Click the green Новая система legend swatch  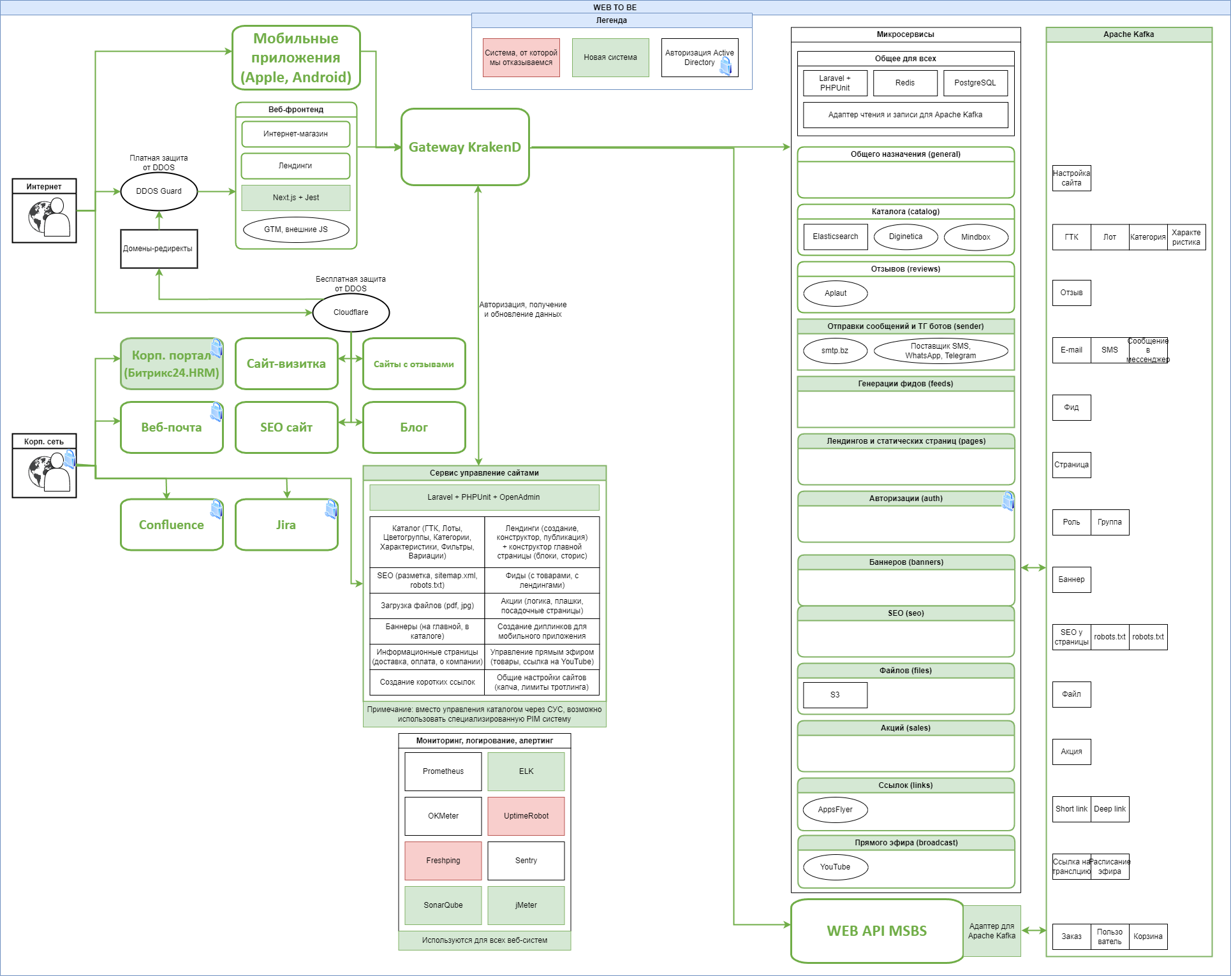pos(610,58)
